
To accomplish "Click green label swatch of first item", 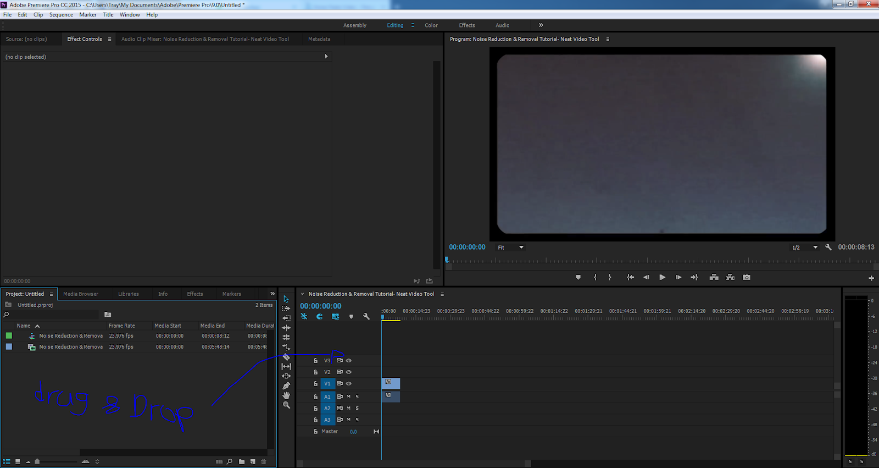I will pyautogui.click(x=9, y=335).
